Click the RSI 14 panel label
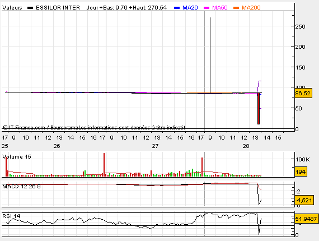This screenshot has height=241, width=319. click(11, 216)
